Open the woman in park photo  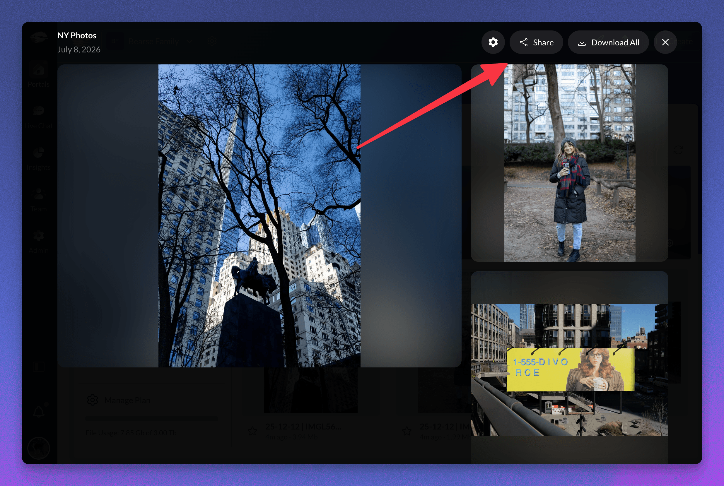(569, 163)
